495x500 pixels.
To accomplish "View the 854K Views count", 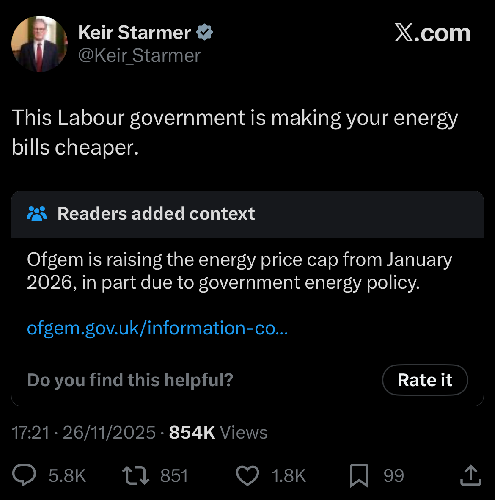I will click(x=218, y=432).
